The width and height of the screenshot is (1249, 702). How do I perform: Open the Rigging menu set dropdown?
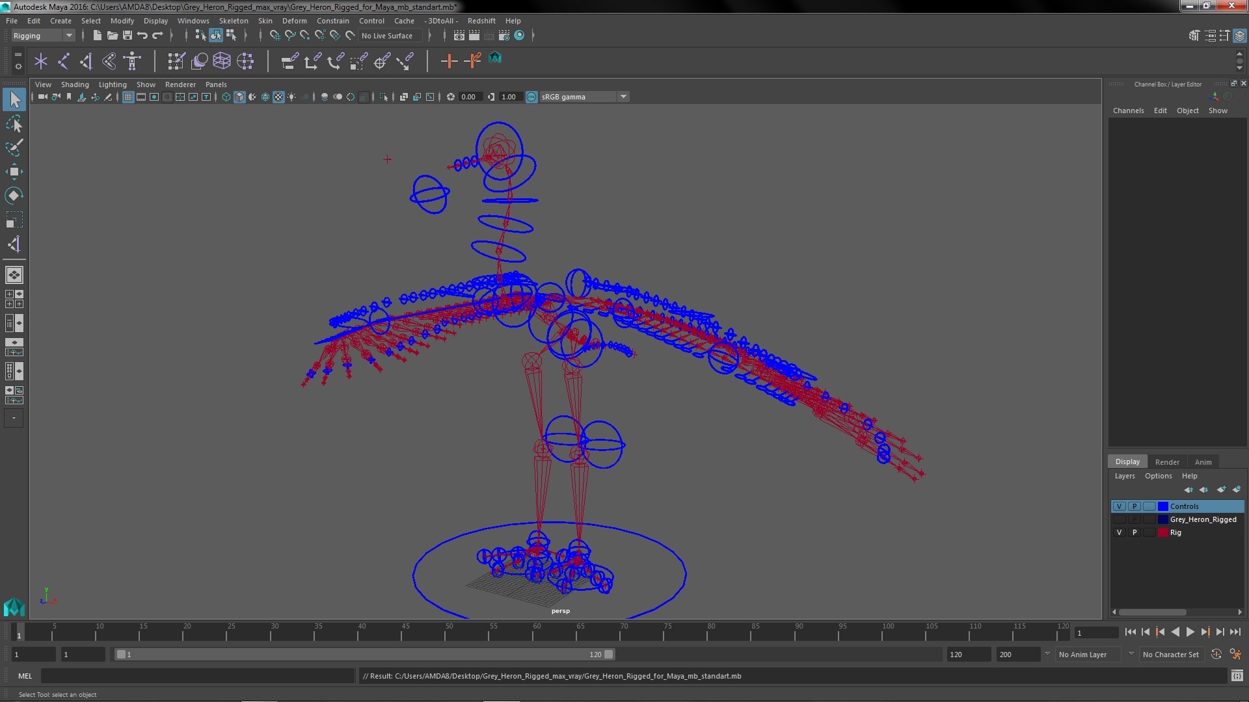[43, 36]
